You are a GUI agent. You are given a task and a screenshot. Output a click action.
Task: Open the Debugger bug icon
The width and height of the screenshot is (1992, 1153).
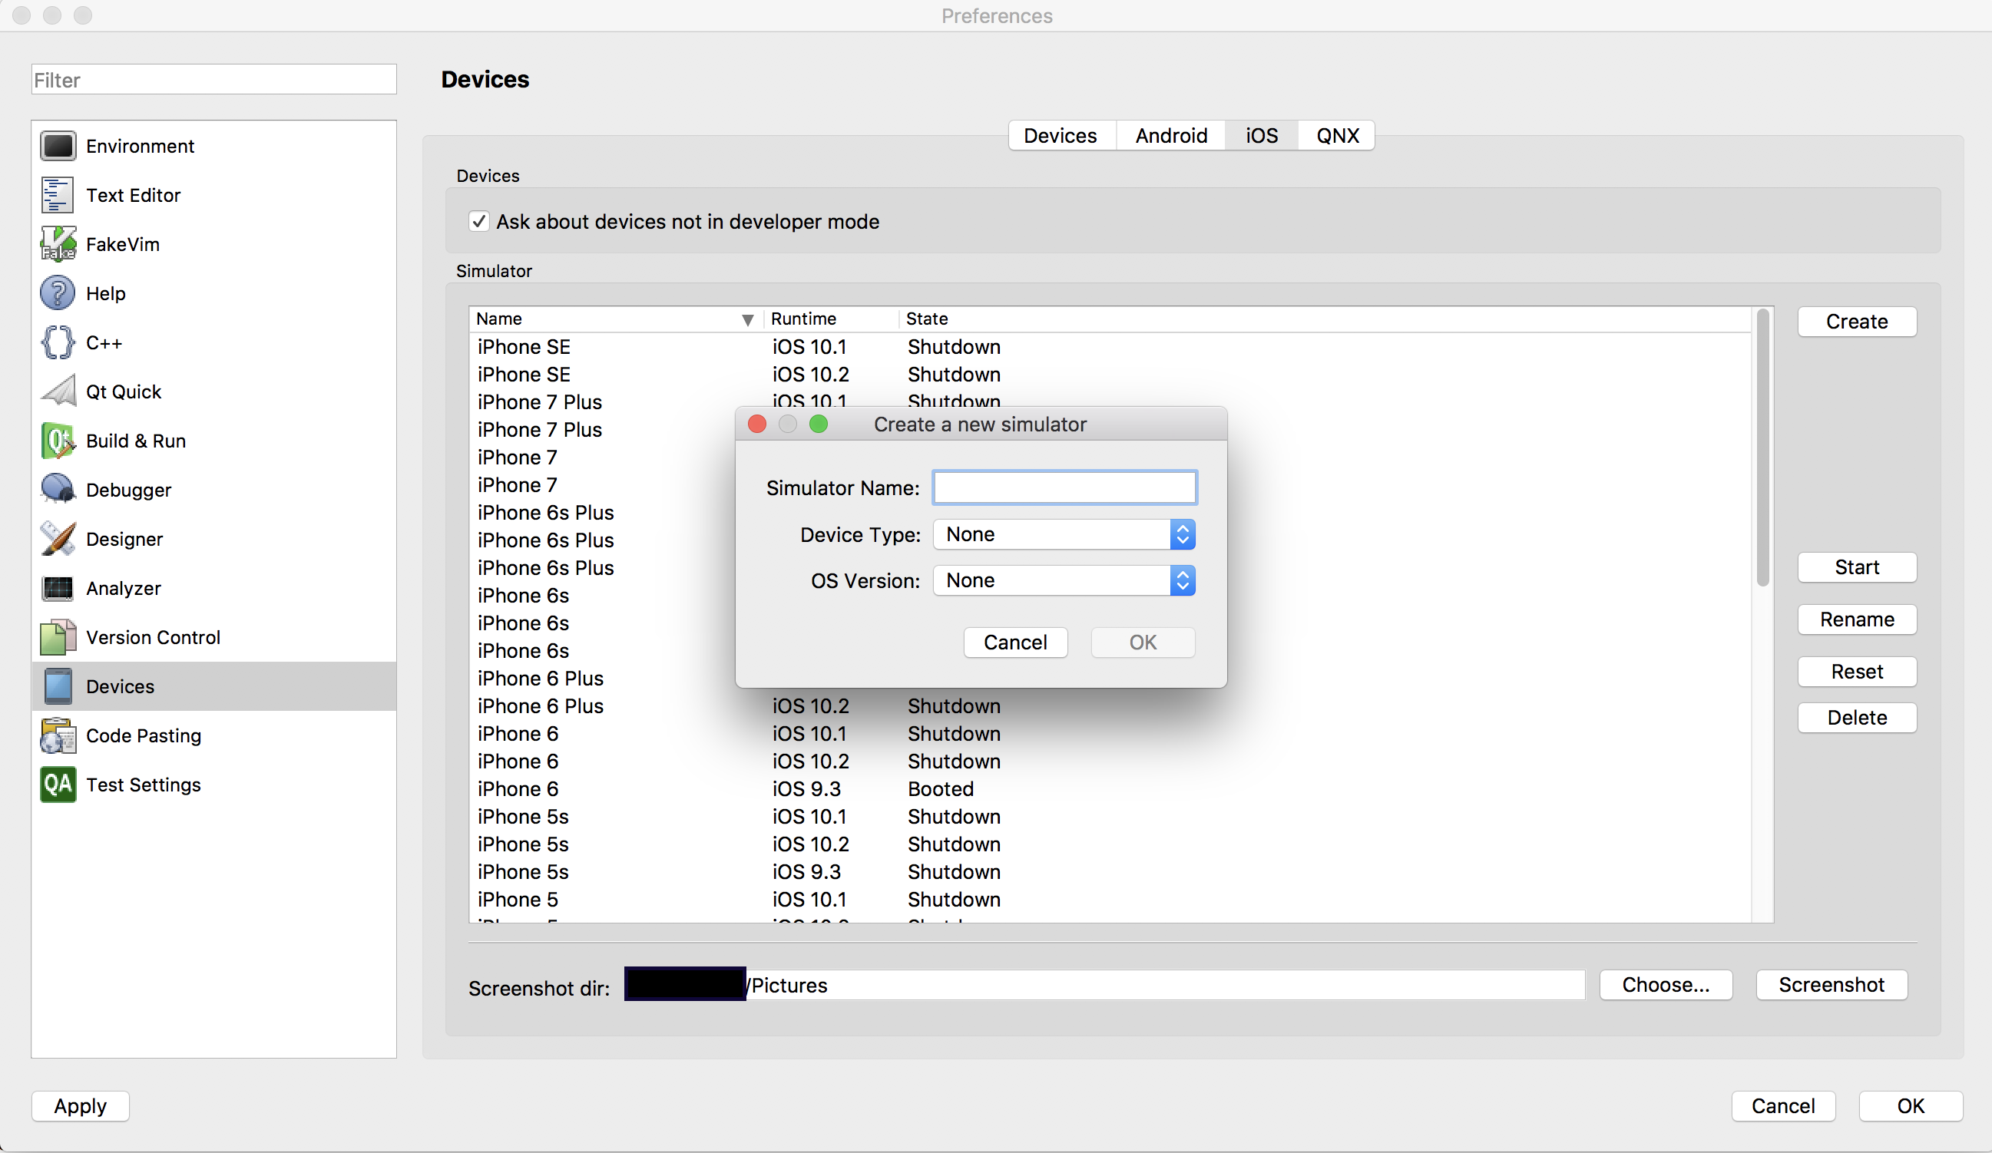pos(58,490)
